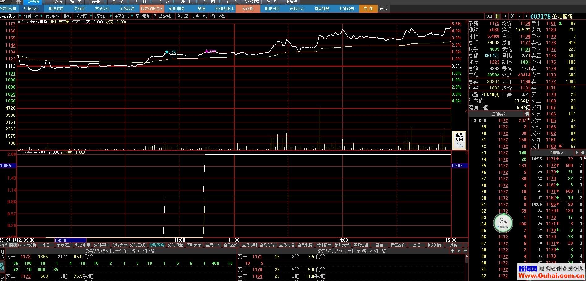The image size is (586, 281).
Task: Click the green up arrows at 卖十
Action: pos(560,23)
